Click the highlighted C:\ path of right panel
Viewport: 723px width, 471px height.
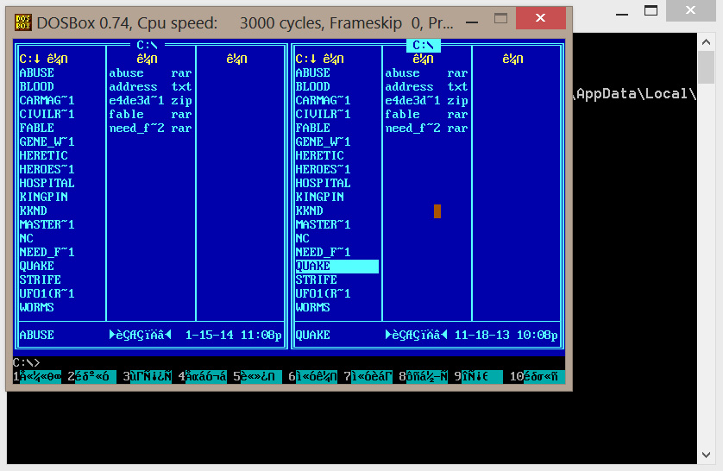424,45
